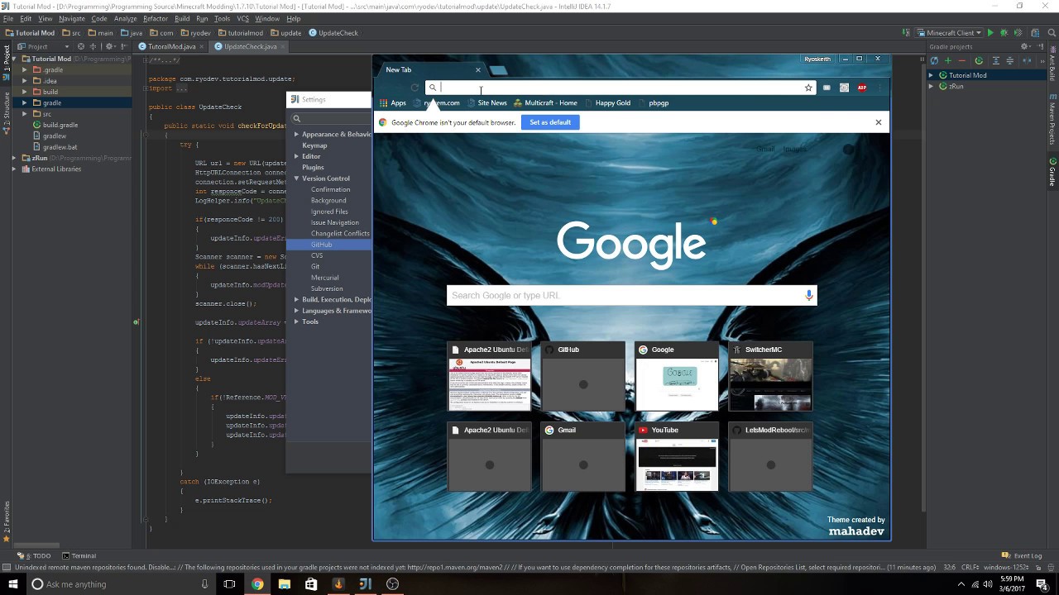Detach the Gradle project with the minus icon
The image size is (1059, 595).
coord(961,60)
